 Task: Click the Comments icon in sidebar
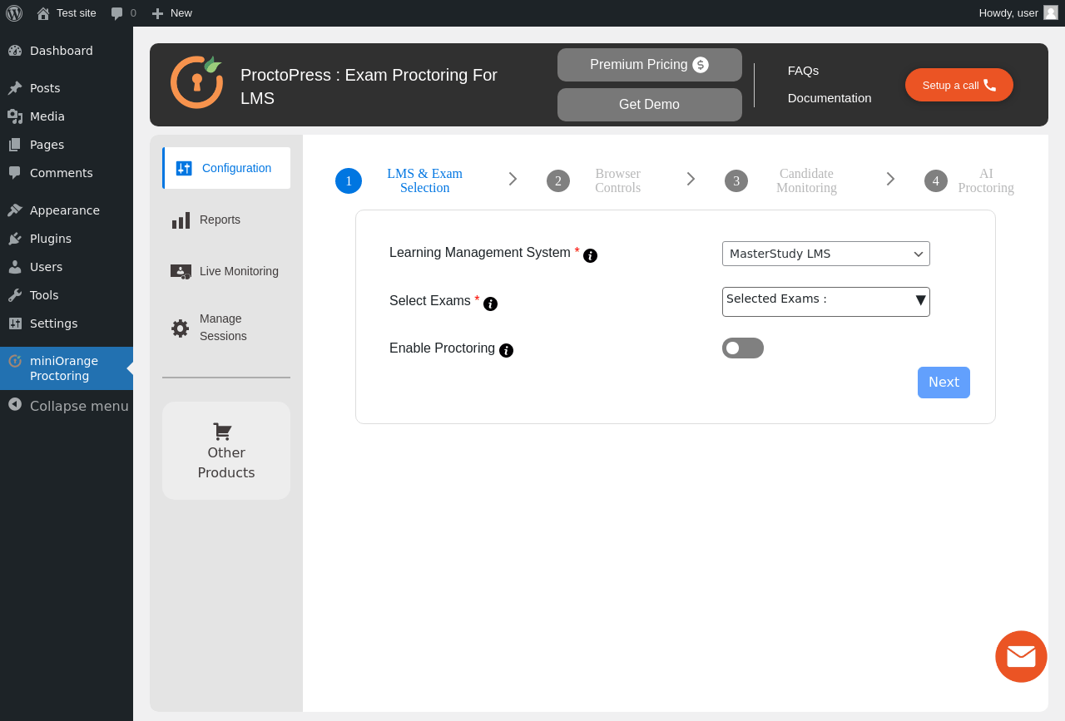pyautogui.click(x=15, y=173)
